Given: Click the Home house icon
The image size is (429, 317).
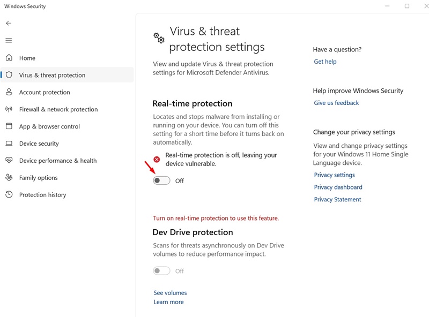Looking at the screenshot, I should [9, 58].
